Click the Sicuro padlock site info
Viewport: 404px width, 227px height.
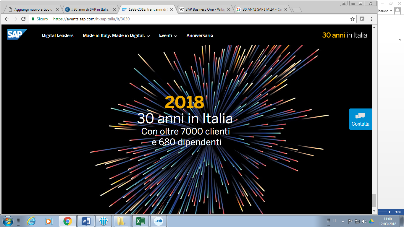click(40, 19)
